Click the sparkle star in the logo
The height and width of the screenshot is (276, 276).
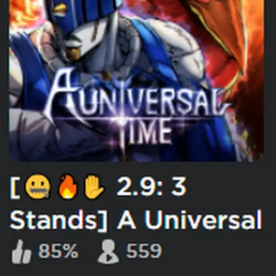[x=123, y=118]
